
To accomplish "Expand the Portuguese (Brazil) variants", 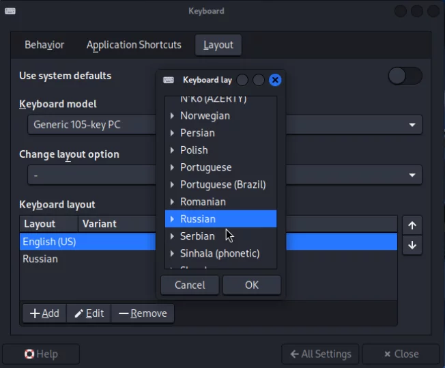I will click(x=172, y=185).
